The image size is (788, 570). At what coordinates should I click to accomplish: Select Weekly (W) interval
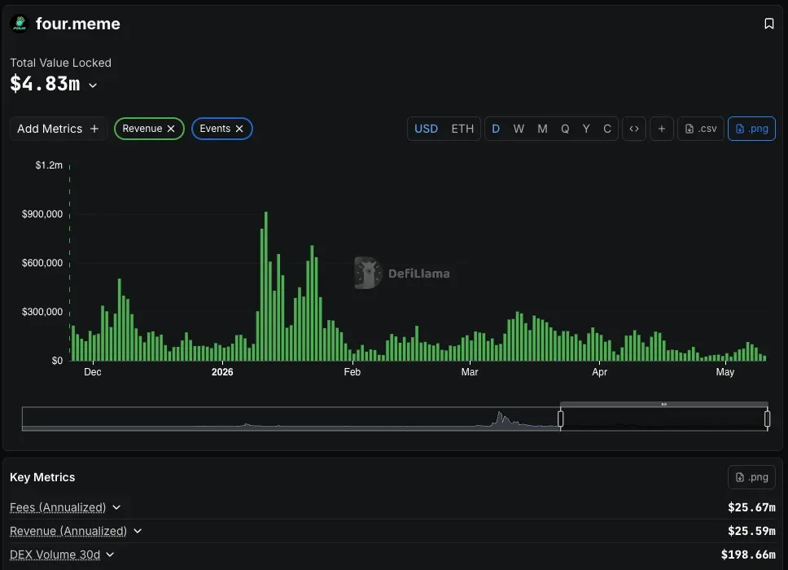tap(519, 129)
